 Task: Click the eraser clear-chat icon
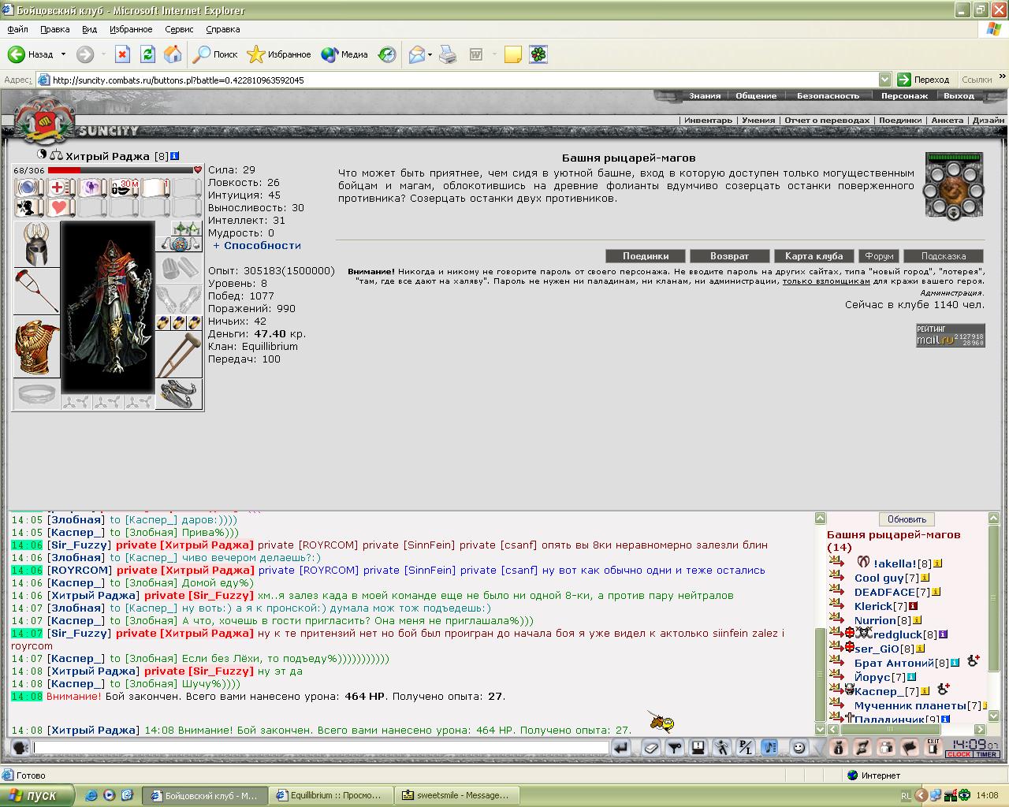(651, 748)
